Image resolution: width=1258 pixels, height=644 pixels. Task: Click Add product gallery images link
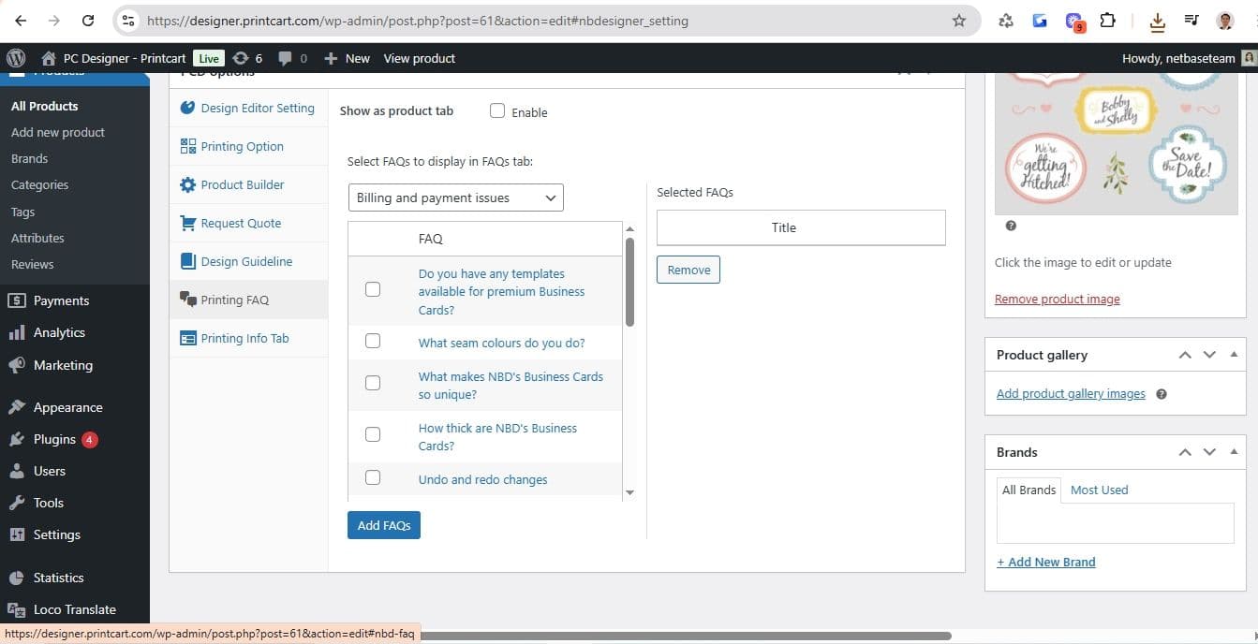coord(1071,394)
